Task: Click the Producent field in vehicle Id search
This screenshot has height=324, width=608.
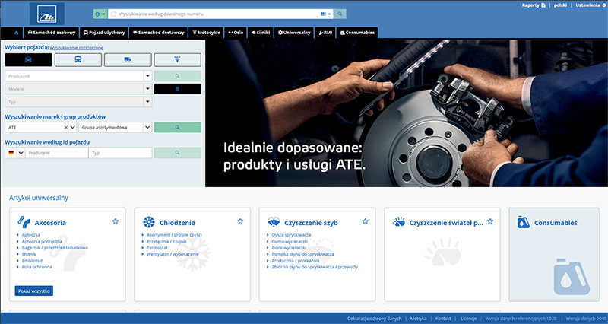Action: (56, 153)
